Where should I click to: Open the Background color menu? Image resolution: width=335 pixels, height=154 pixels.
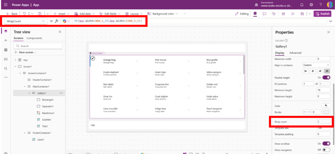pos(163,14)
